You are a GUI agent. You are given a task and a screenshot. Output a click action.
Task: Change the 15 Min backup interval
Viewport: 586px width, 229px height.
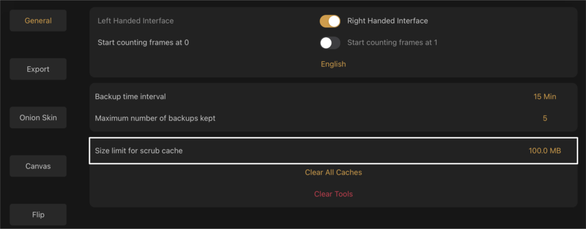pyautogui.click(x=545, y=97)
